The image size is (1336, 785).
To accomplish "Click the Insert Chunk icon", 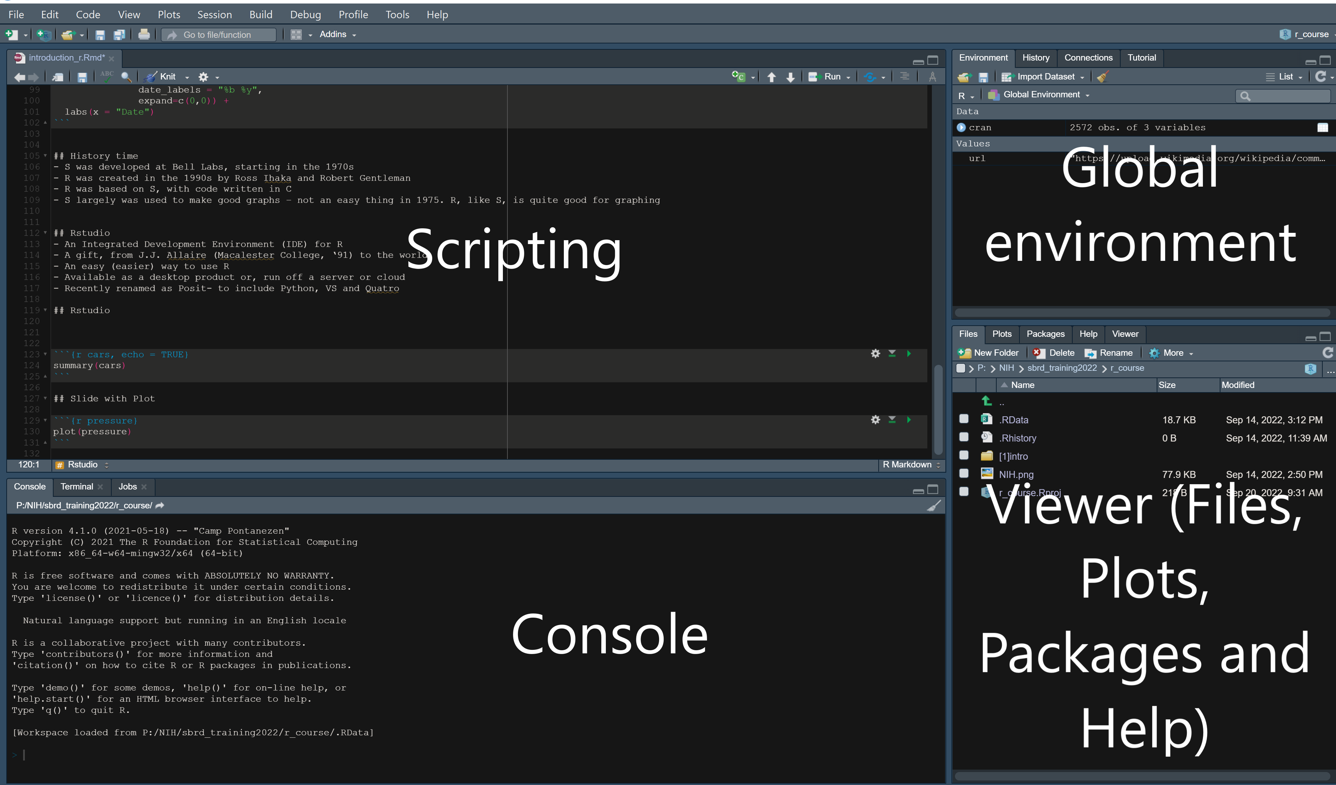I will coord(739,77).
